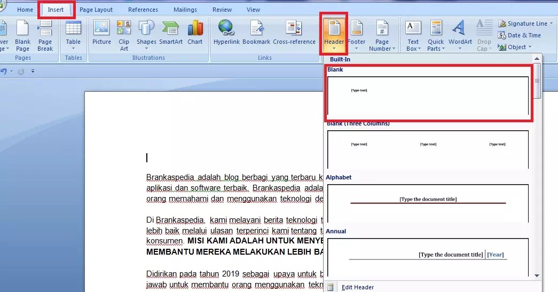Pick the Annual header style

click(428, 257)
